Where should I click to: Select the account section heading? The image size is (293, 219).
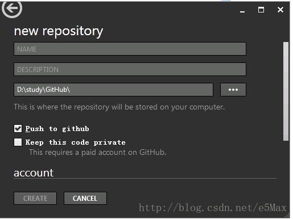(34, 173)
